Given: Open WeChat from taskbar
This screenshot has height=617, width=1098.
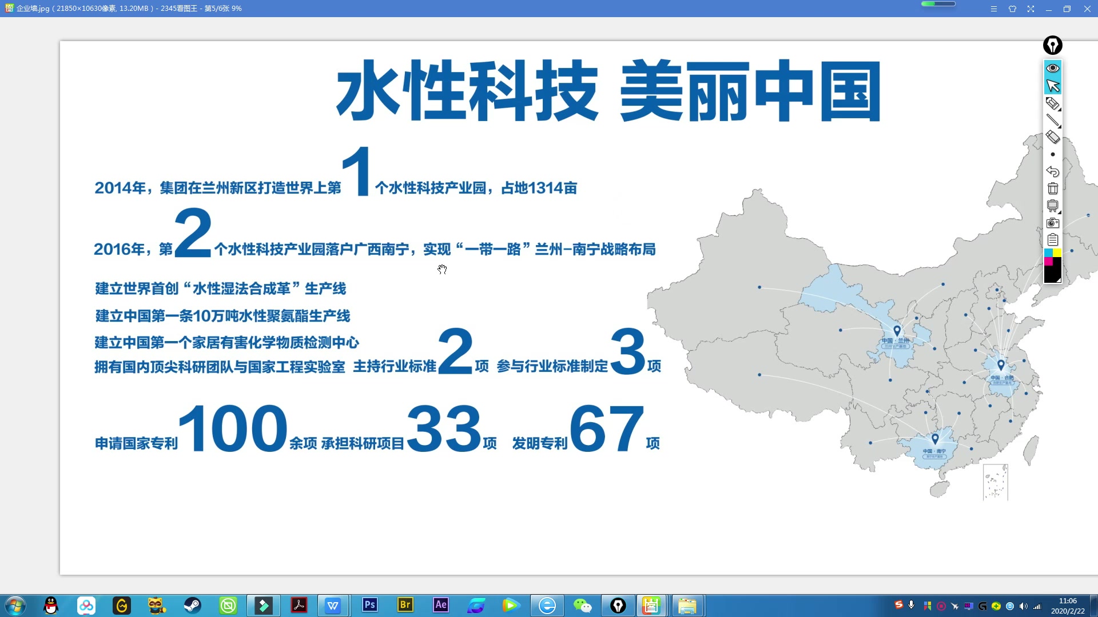Looking at the screenshot, I should click(583, 606).
